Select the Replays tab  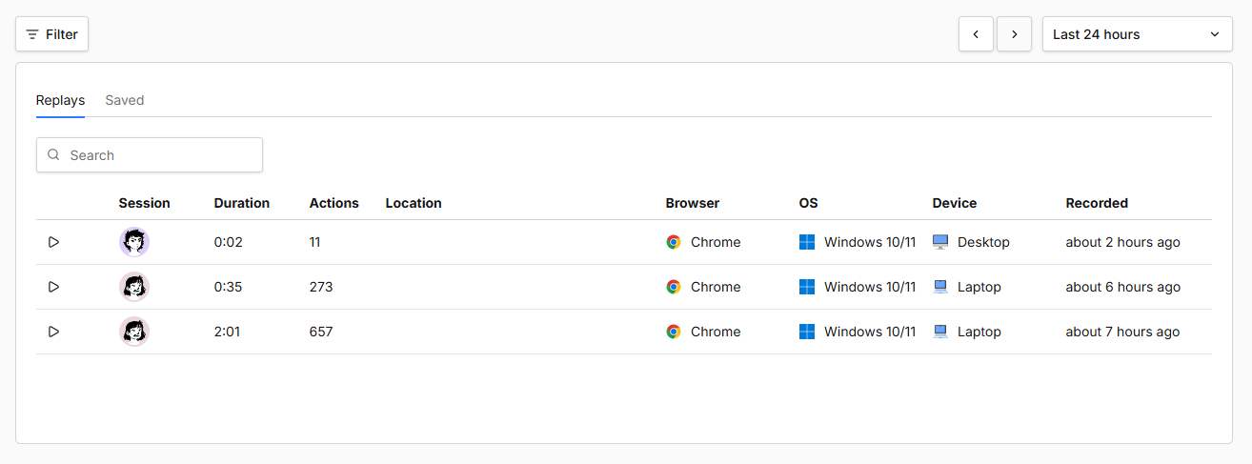pyautogui.click(x=60, y=100)
